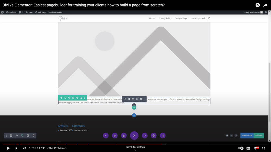Click purple portability import/export button
This screenshot has width=271, height=152.
click(163, 136)
